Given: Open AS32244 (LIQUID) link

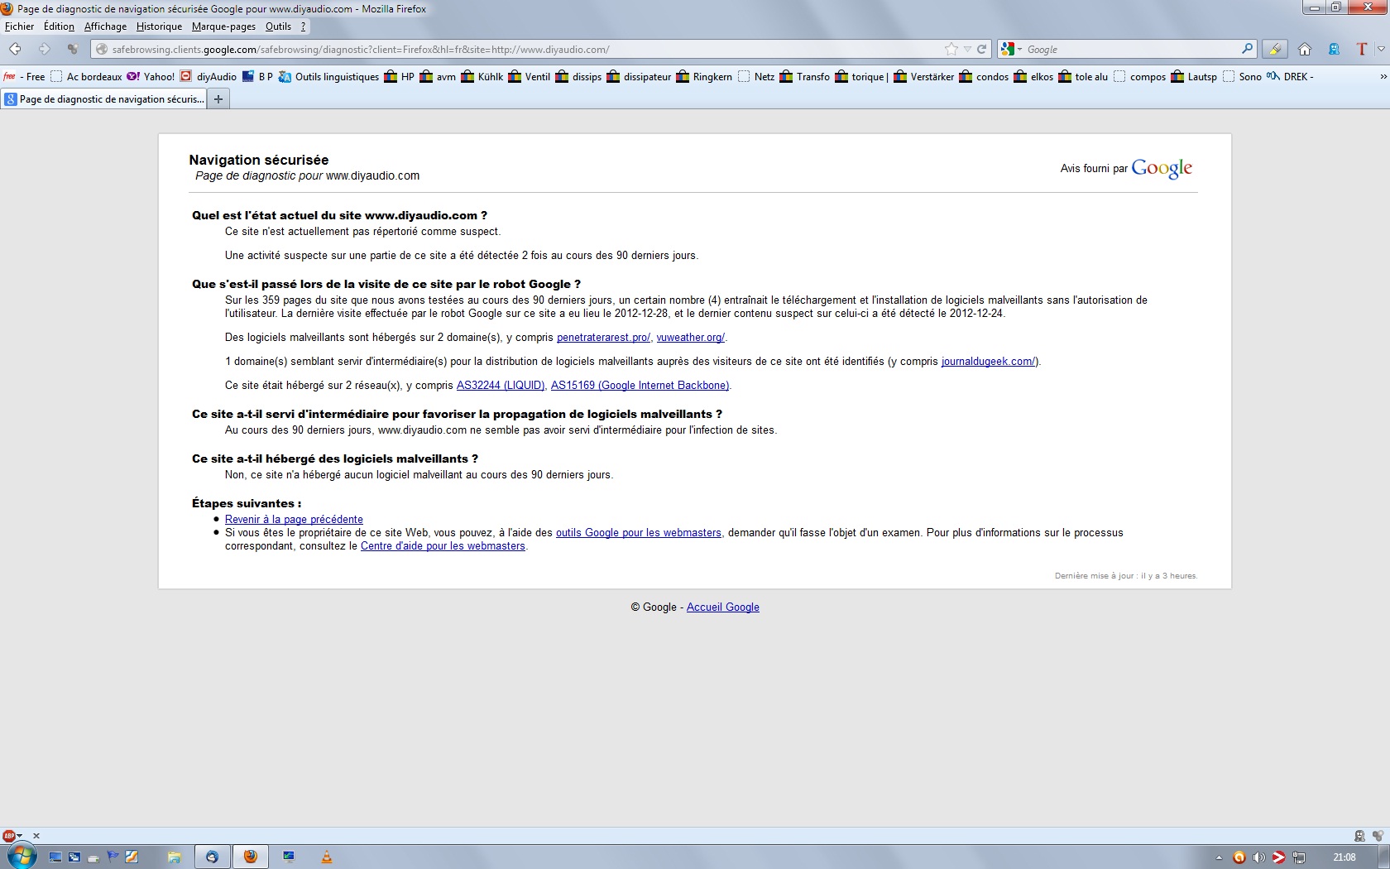Looking at the screenshot, I should pos(501,386).
